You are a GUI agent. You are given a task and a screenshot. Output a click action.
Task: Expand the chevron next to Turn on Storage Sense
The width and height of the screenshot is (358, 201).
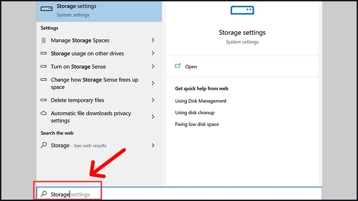point(153,67)
